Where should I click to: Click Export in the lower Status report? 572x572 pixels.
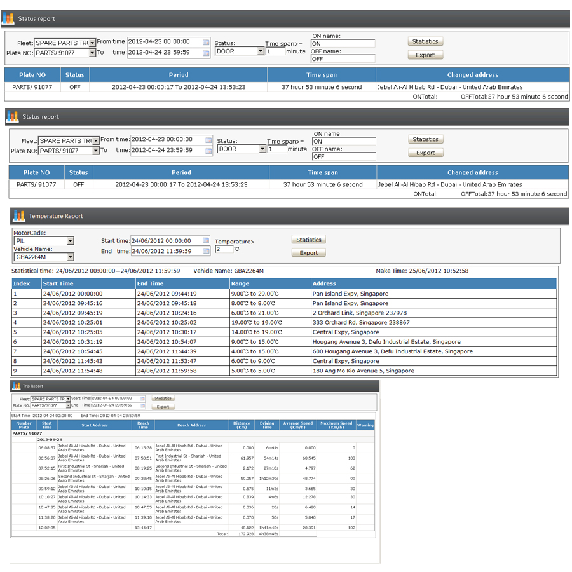tap(426, 153)
